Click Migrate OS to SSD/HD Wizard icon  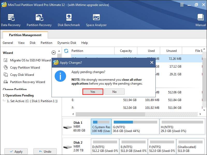coord(5,60)
